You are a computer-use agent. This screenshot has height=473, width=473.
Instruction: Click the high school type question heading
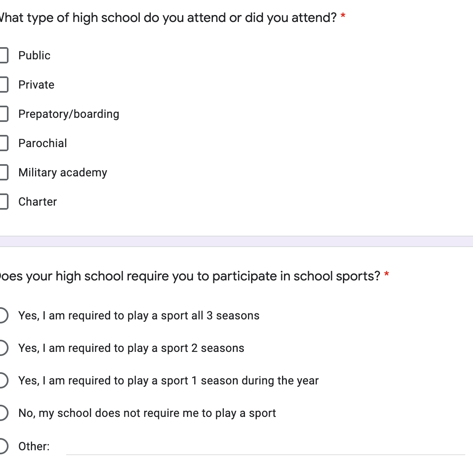pos(168,18)
